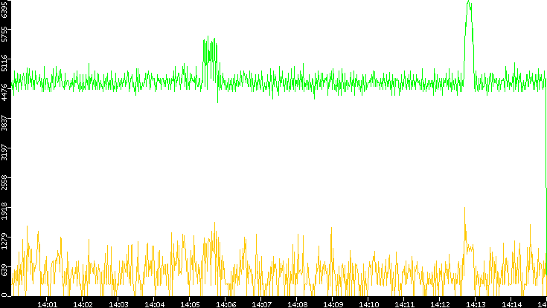547x308 pixels.
Task: Click the 14:12 time axis label
Action: click(x=440, y=304)
